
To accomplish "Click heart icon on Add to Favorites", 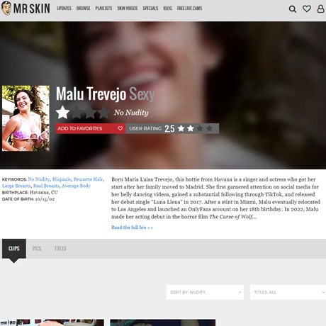I will click(x=120, y=128).
